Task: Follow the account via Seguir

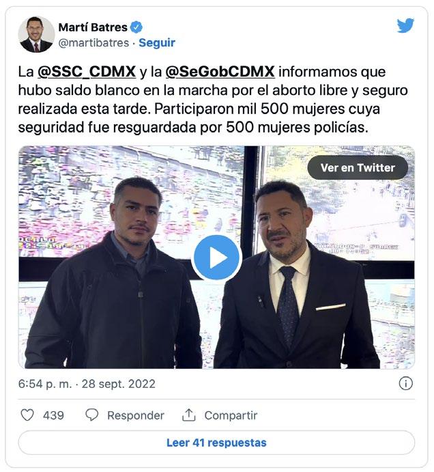Action: pos(157,43)
